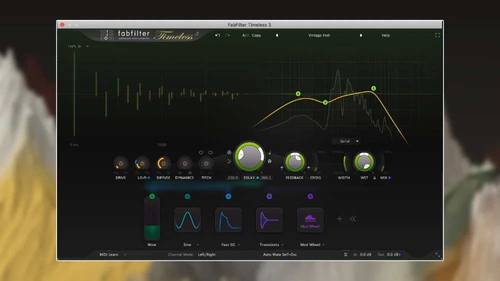Toggle the A/B compare switch

click(x=245, y=35)
